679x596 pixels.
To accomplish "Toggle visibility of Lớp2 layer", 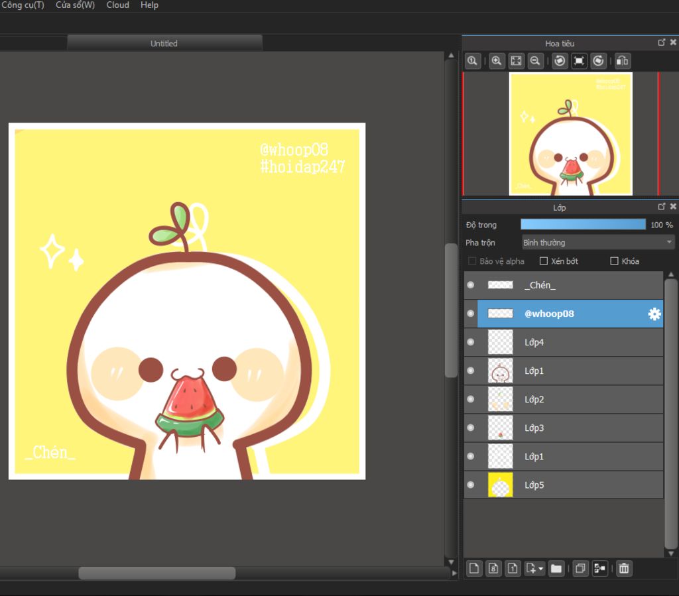I will (471, 399).
